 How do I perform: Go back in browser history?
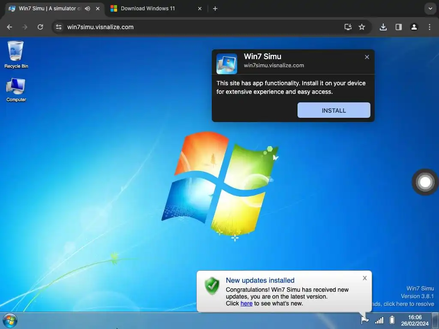tap(9, 27)
